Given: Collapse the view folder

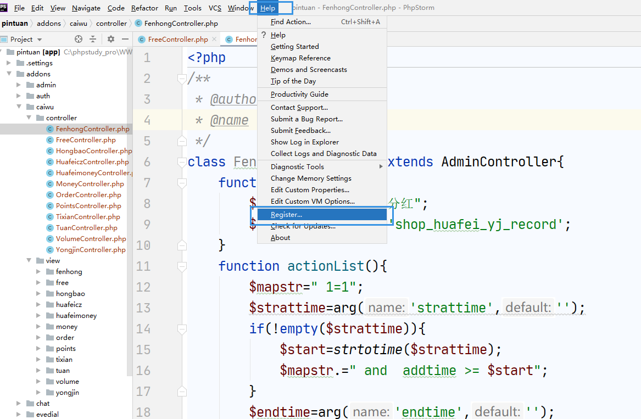Looking at the screenshot, I should [x=29, y=260].
